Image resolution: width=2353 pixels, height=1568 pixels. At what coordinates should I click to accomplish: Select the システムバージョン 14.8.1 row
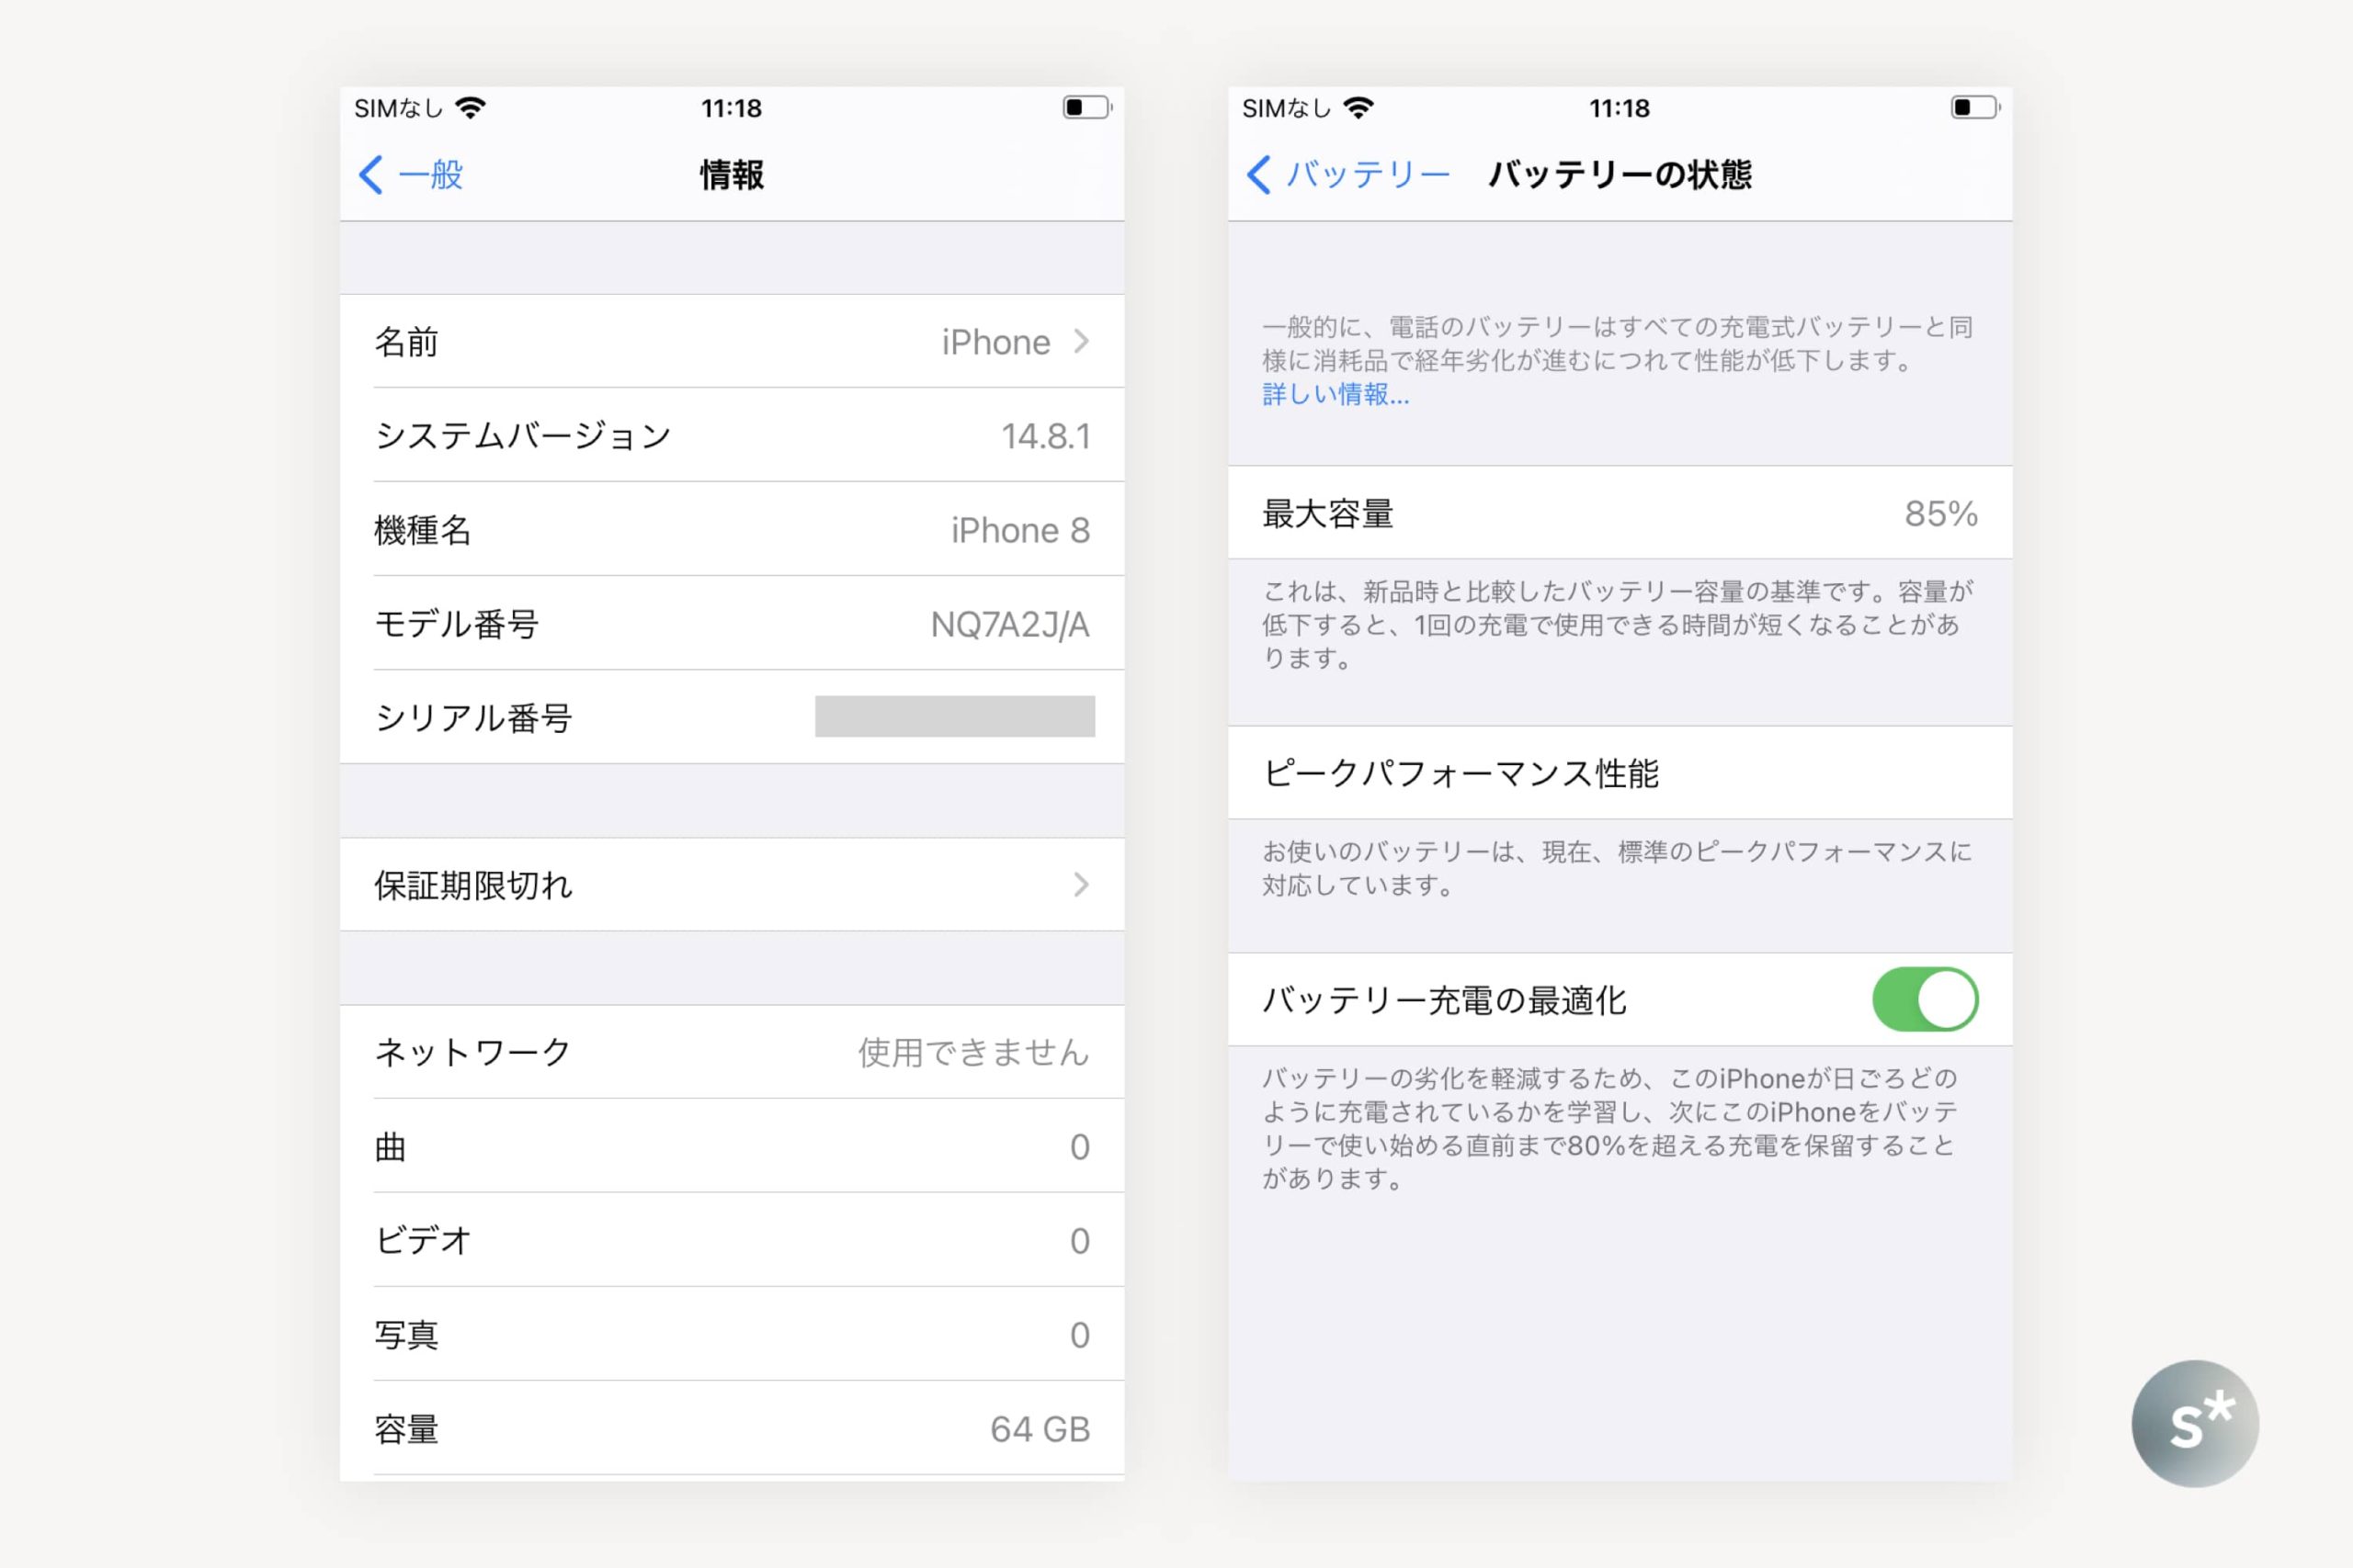pos(733,436)
